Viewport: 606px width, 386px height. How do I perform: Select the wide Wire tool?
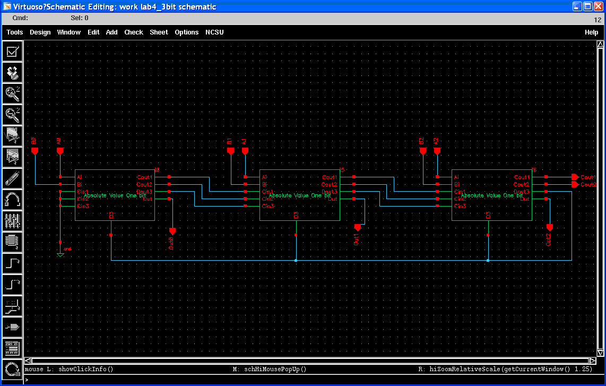tap(12, 285)
